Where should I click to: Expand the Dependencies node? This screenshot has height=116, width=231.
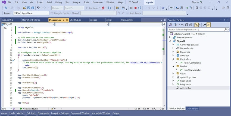point(173,48)
